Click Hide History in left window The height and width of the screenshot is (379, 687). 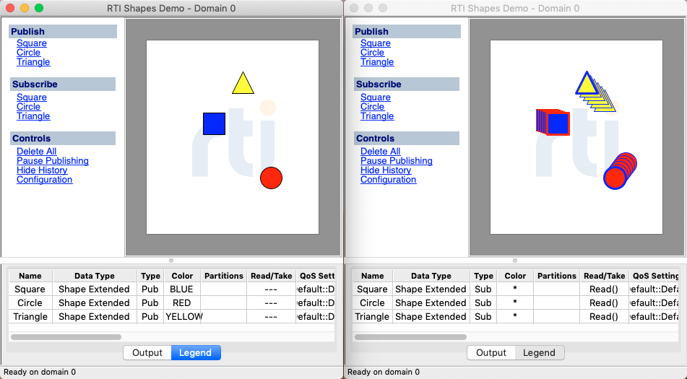(42, 170)
